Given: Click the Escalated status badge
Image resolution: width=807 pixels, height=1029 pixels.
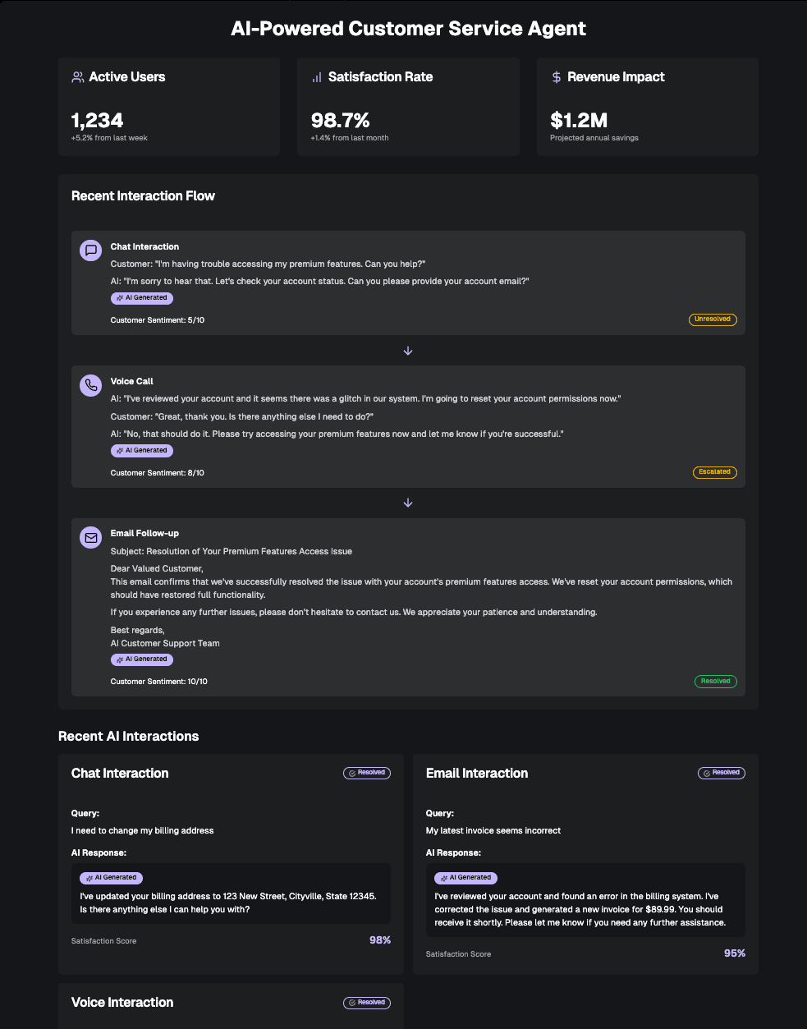Looking at the screenshot, I should coord(714,472).
